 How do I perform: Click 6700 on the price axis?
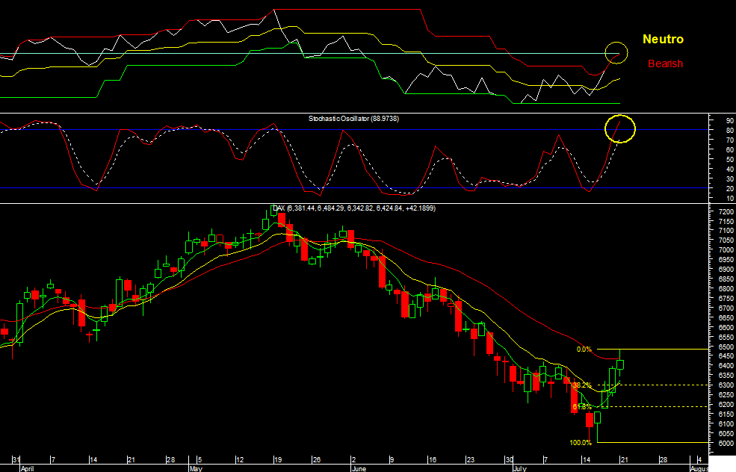tap(726, 308)
